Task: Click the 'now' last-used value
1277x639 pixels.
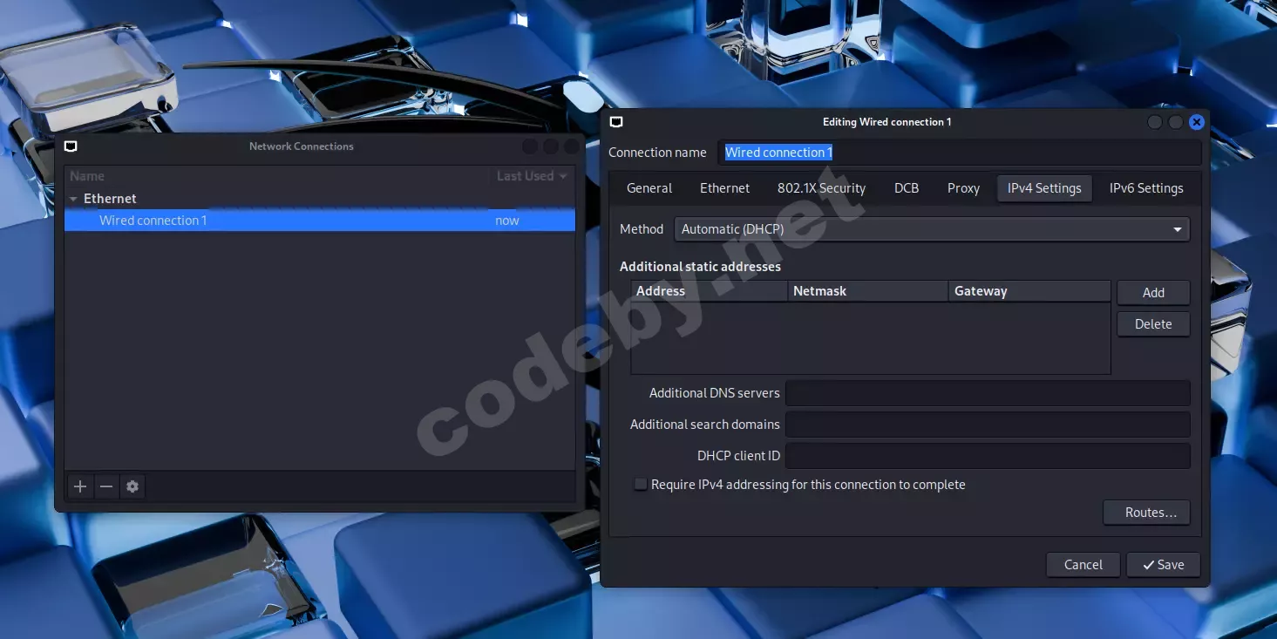Action: pos(507,221)
